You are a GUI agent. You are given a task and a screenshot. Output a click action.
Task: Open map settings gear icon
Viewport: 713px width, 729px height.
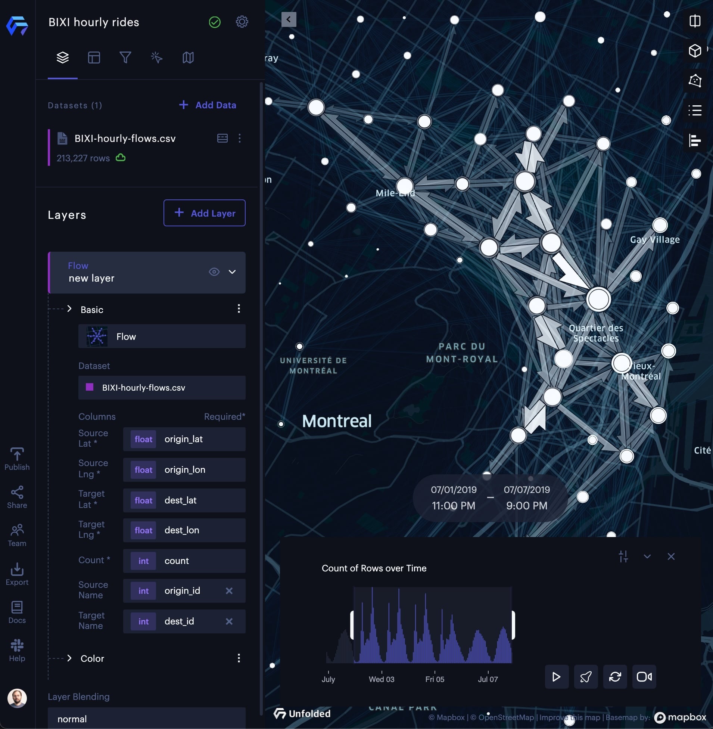[x=242, y=22]
